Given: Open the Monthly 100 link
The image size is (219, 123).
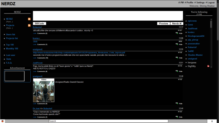Looking at the screenshot, I should 12,49.
